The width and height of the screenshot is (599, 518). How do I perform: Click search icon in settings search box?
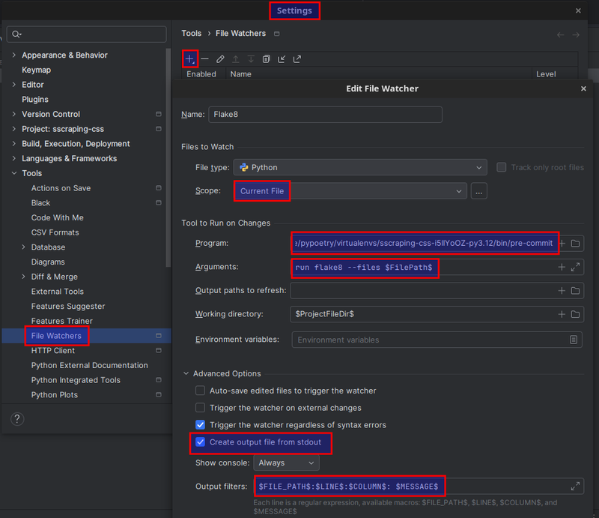point(16,34)
